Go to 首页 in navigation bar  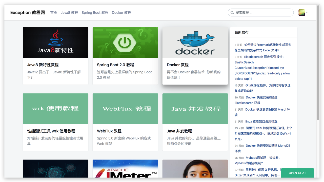pyautogui.click(x=54, y=12)
